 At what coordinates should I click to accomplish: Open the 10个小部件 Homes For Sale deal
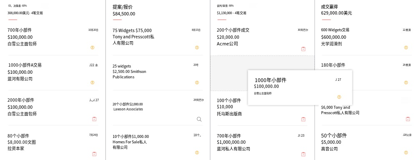158,142
